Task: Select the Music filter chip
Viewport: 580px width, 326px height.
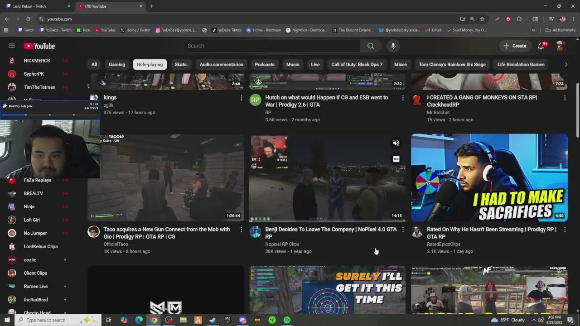Action: (x=293, y=64)
